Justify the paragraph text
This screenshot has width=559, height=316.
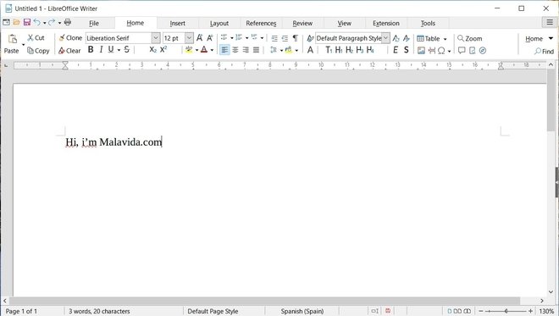pos(256,50)
